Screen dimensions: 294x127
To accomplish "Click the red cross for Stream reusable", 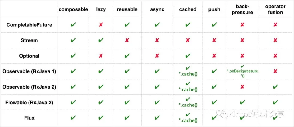I will [127, 40].
